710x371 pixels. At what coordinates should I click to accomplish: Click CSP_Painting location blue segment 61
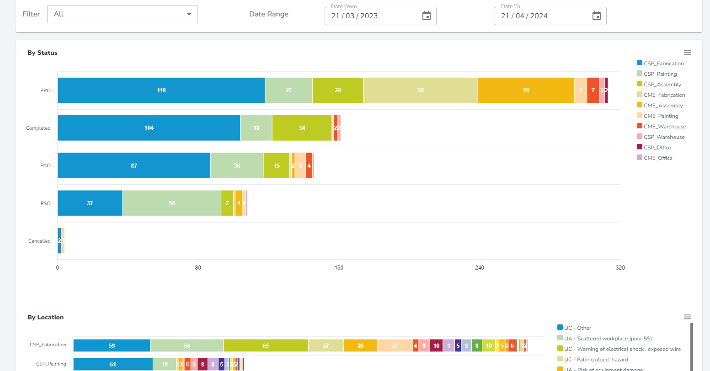[113, 365]
